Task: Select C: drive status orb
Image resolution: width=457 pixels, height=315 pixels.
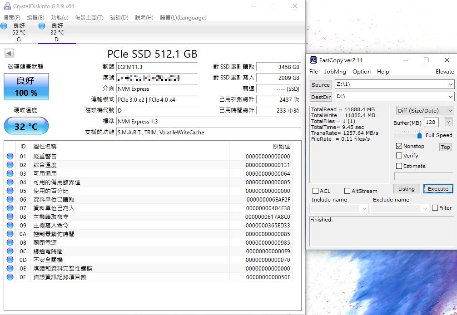Action: [x=4, y=26]
